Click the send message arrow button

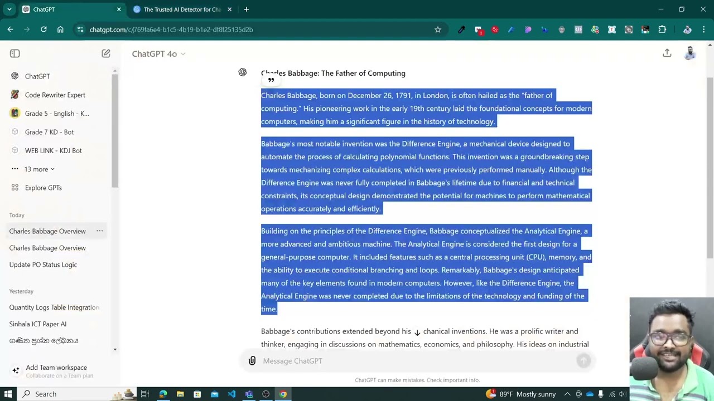pyautogui.click(x=583, y=361)
